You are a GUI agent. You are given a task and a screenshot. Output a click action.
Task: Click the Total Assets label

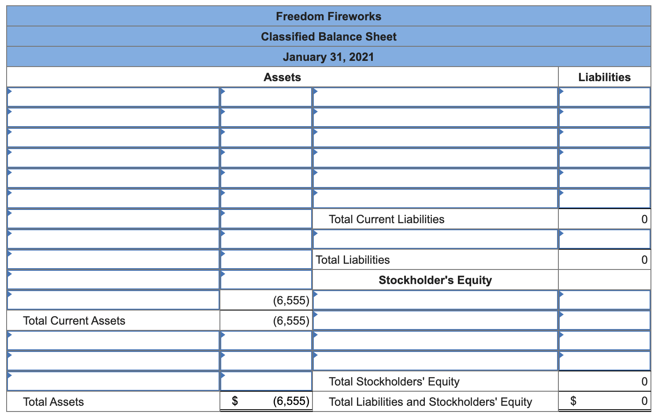(x=53, y=402)
